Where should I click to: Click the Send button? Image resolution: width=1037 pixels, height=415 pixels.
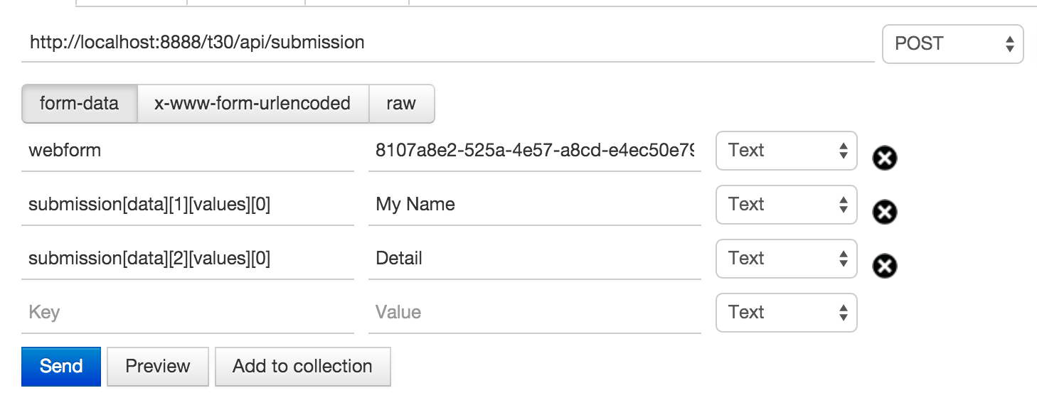click(60, 366)
